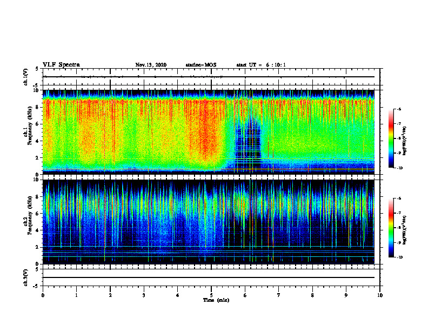428x331 pixels.
Task: Click the '6' tick on ch.2 frequency axis
Action: 37,214
